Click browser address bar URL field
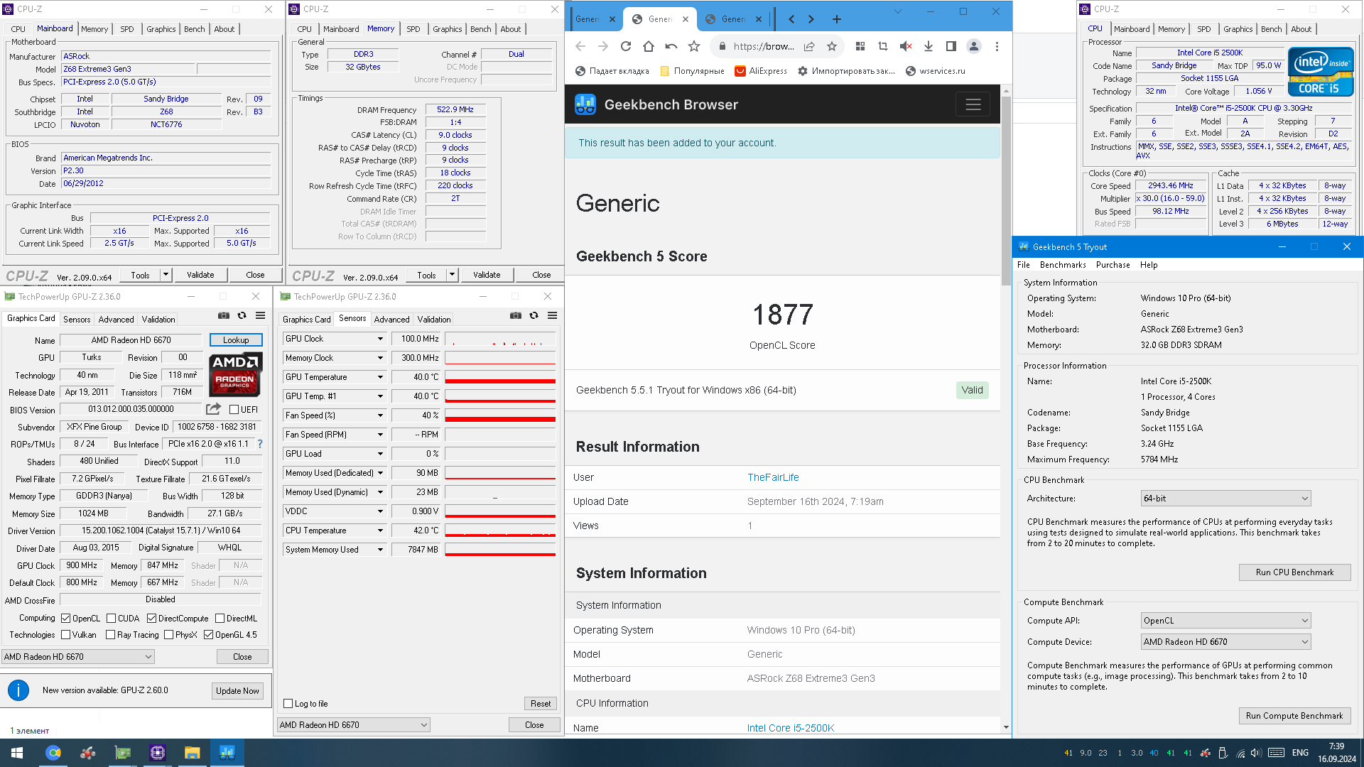Screen dimensions: 1364x767 (763, 46)
